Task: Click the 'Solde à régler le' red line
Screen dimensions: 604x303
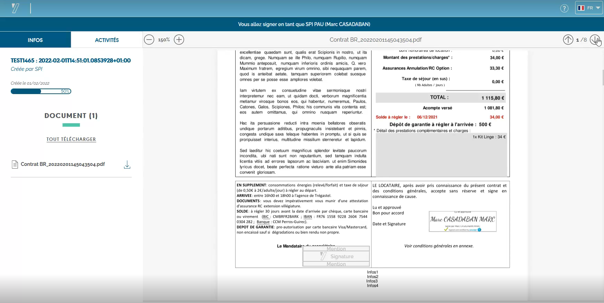Action: pyautogui.click(x=440, y=117)
